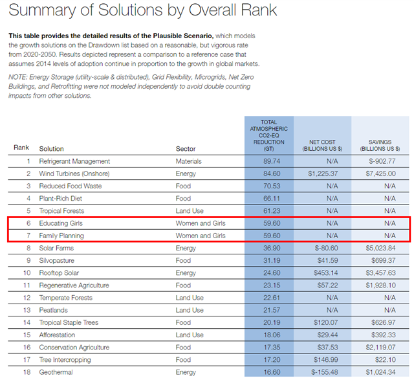The width and height of the screenshot is (414, 378).
Task: Click the $-155.48 net cost value
Action: click(325, 372)
